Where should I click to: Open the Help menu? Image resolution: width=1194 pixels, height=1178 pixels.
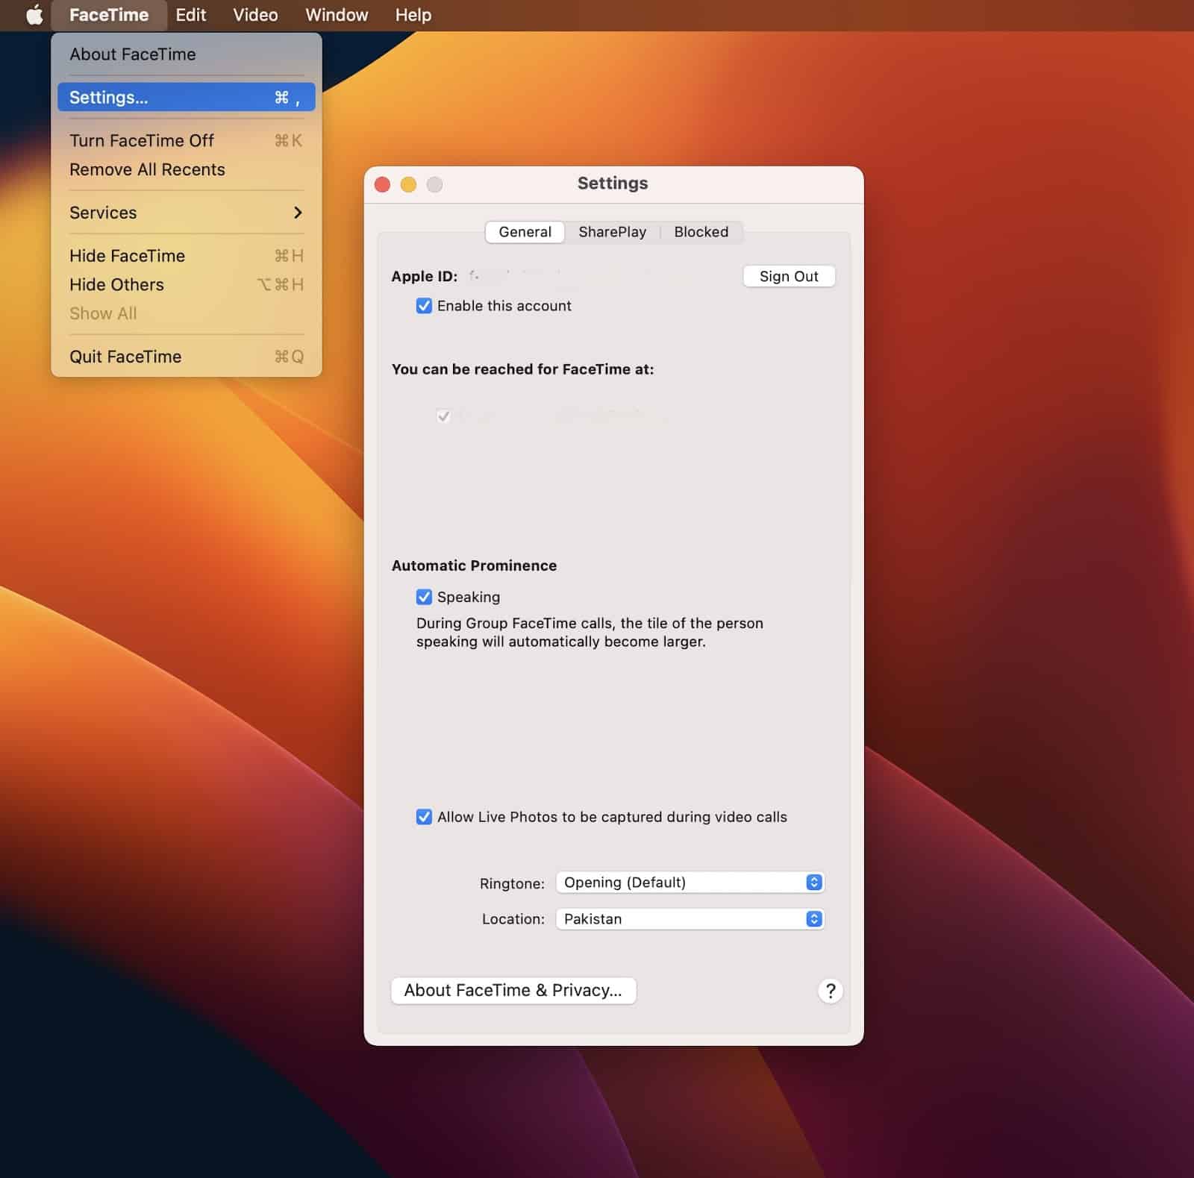pyautogui.click(x=413, y=15)
